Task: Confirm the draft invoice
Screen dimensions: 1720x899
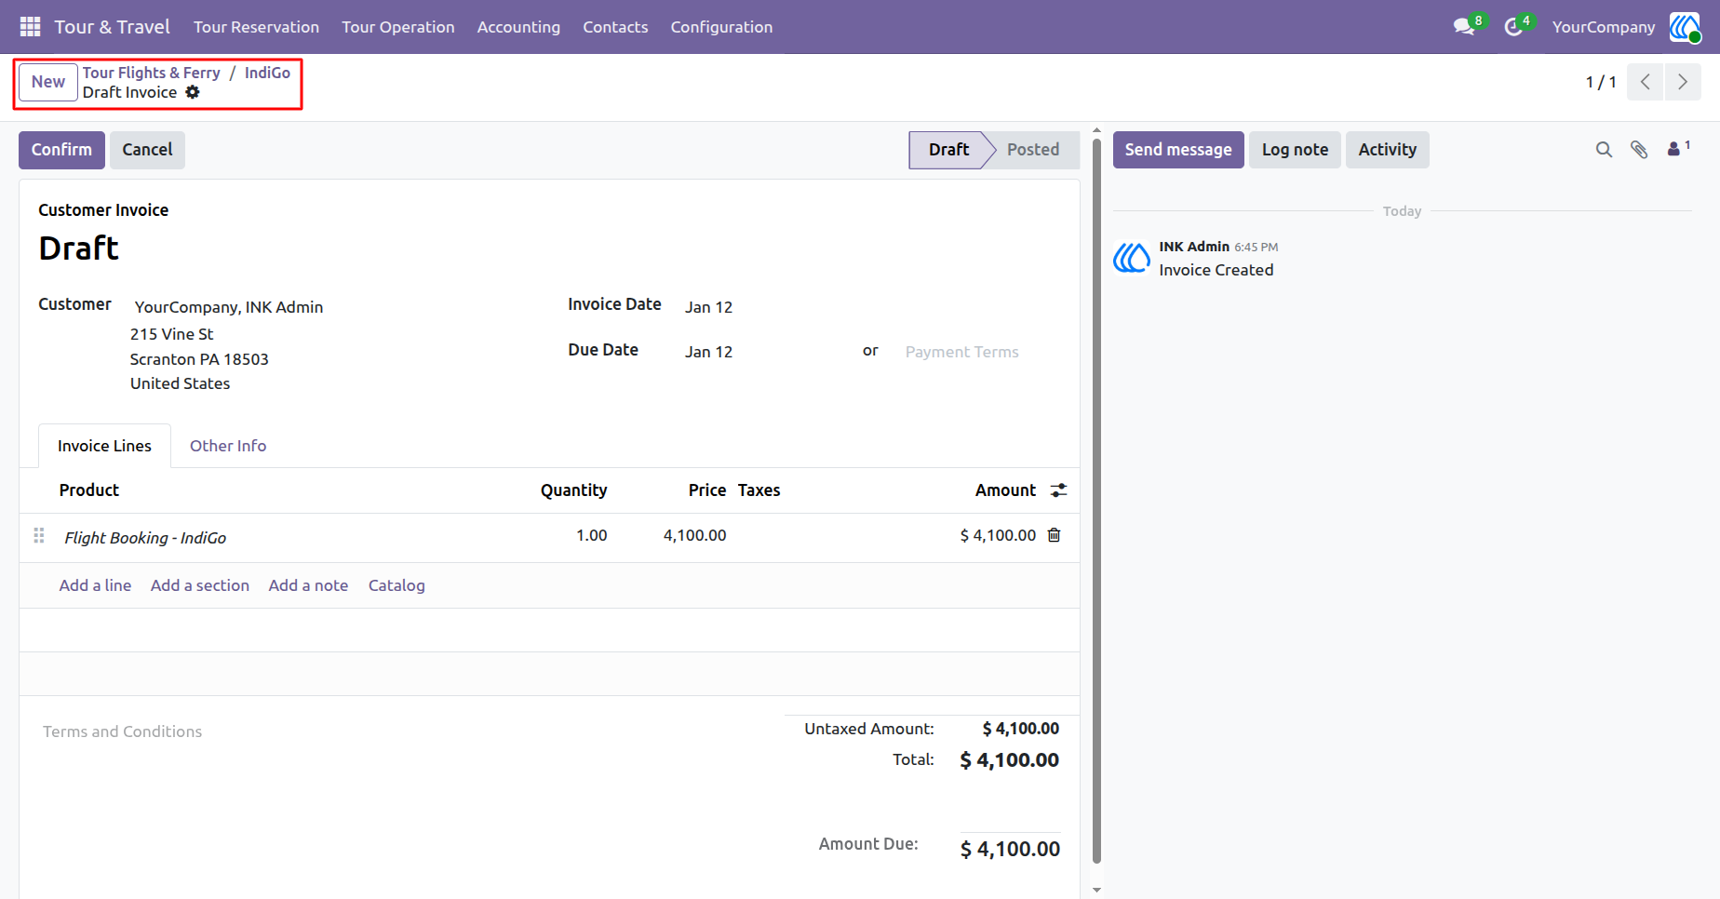Action: click(61, 150)
